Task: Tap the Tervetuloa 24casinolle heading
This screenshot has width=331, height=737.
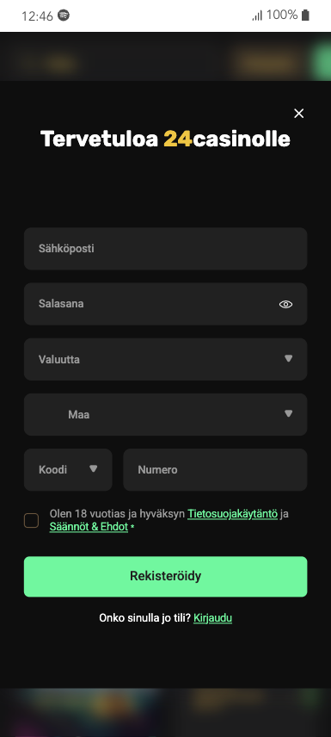Action: point(165,139)
